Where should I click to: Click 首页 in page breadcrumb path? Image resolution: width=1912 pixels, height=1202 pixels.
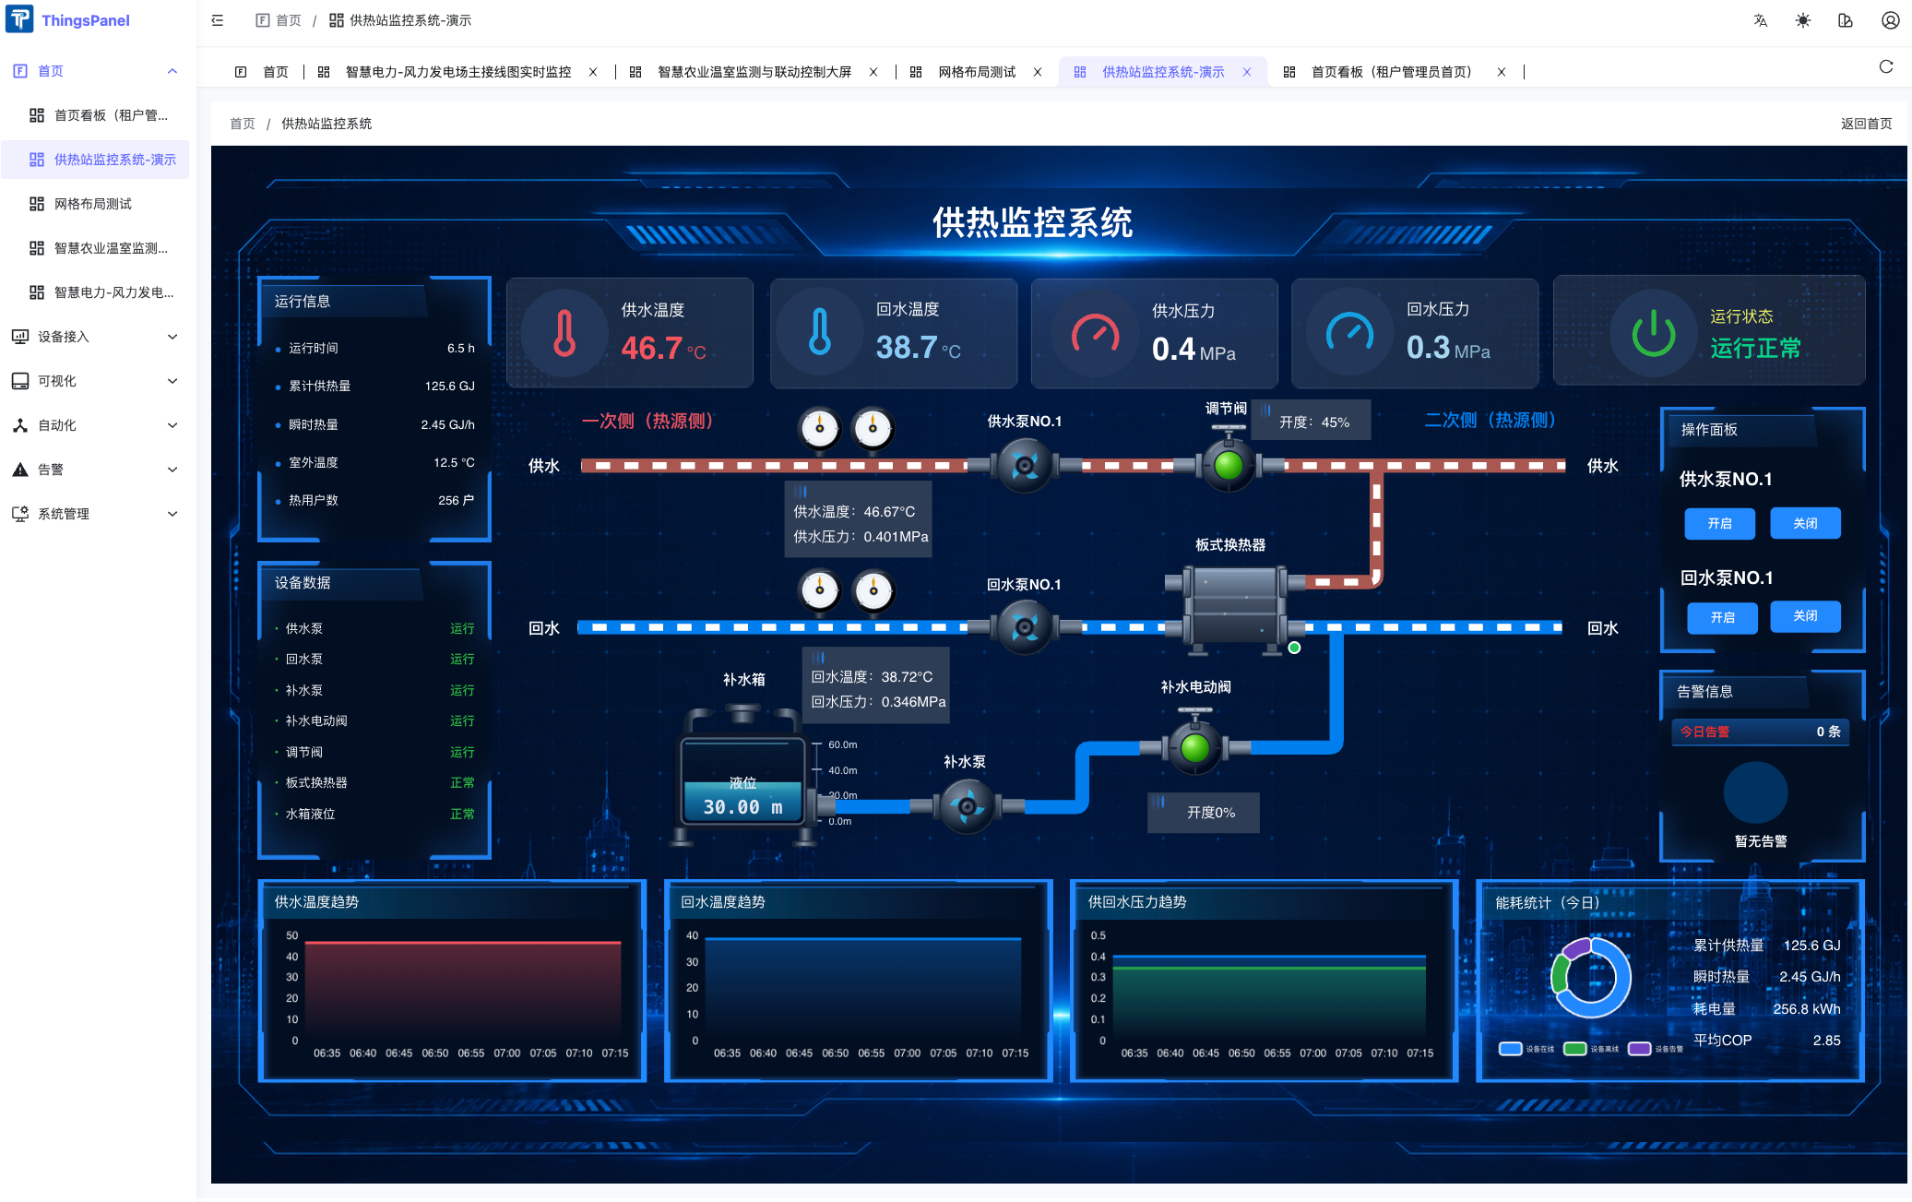click(243, 124)
